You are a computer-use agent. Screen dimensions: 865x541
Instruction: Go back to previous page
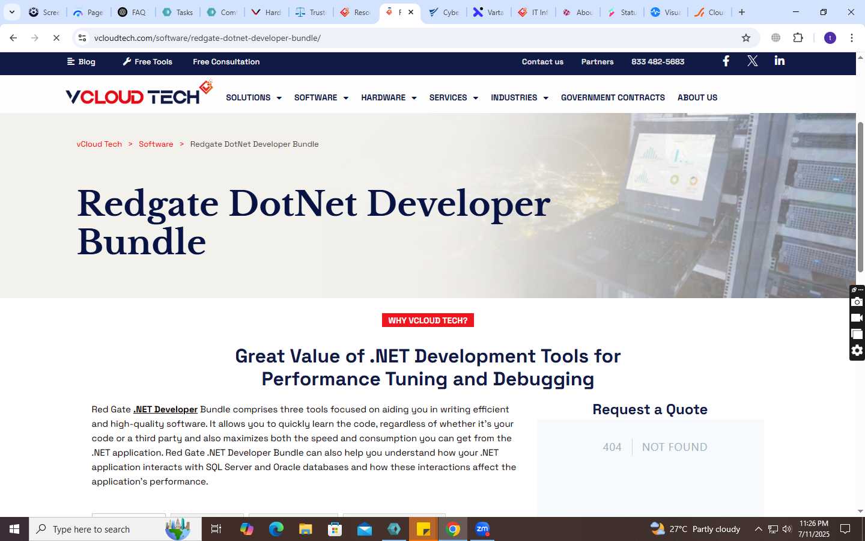pos(13,38)
